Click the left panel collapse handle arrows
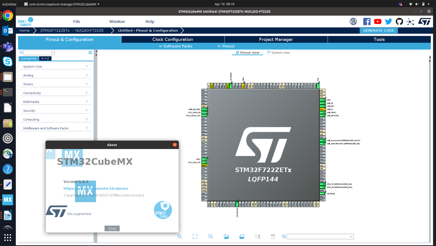Screen dimensions: 436x246 click(x=96, y=53)
